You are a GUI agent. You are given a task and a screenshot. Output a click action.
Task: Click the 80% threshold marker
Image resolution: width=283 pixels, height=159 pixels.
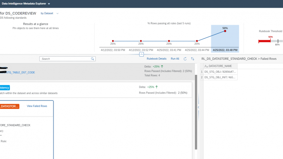[278, 41]
